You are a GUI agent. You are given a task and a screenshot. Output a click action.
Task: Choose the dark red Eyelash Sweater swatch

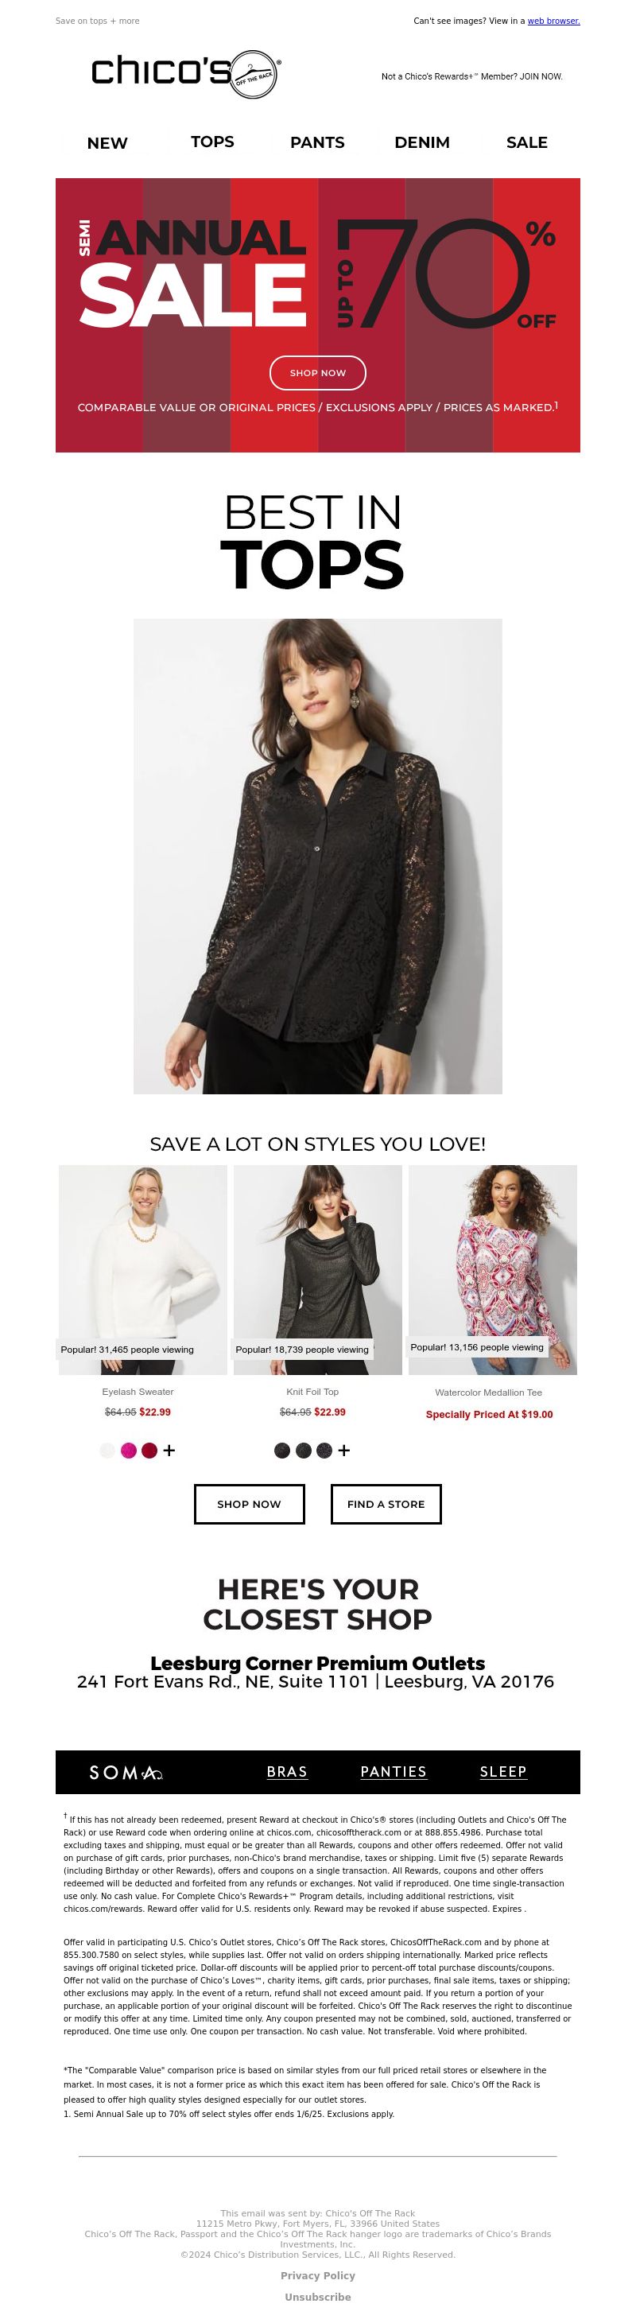point(149,1451)
